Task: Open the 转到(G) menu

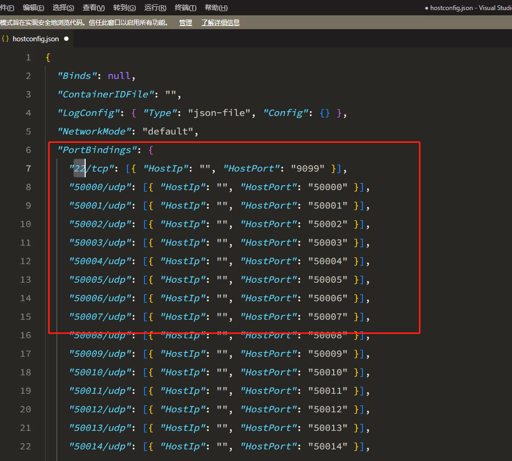Action: click(124, 7)
